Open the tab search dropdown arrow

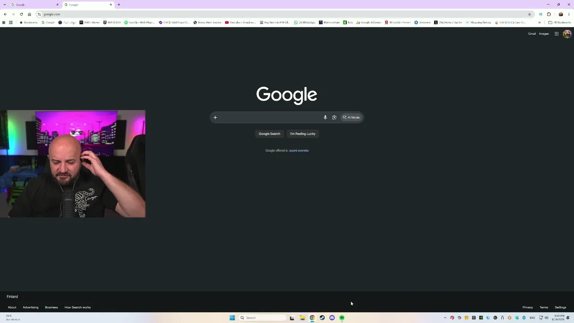(5, 4)
